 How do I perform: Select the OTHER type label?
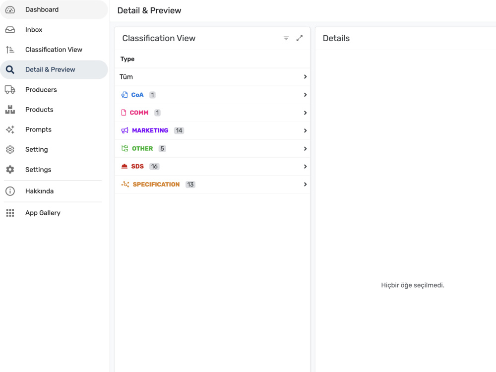click(142, 148)
